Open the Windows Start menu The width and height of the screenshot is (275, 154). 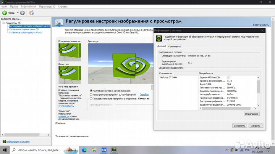pyautogui.click(x=5, y=150)
